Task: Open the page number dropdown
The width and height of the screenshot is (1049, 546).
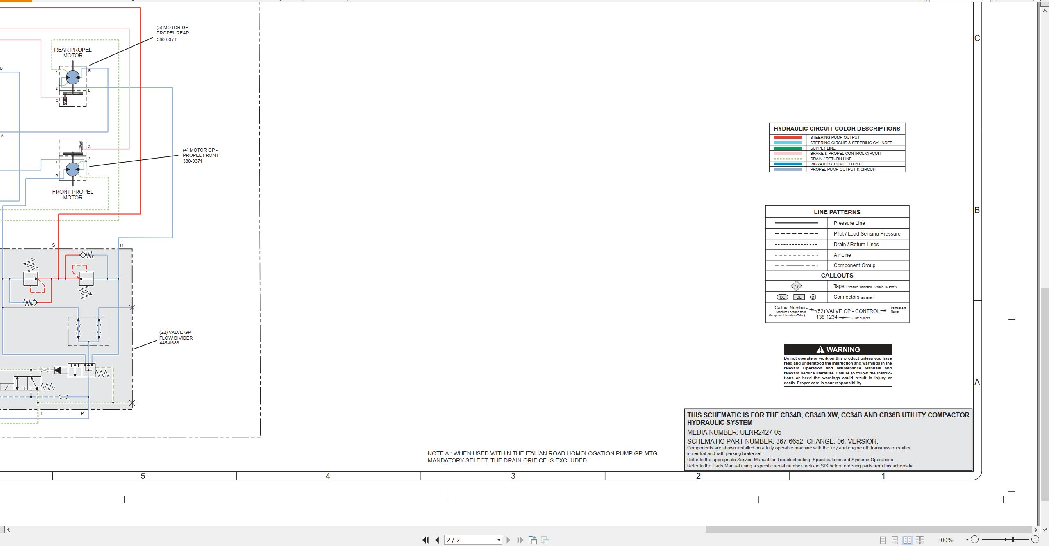Action: [x=499, y=540]
